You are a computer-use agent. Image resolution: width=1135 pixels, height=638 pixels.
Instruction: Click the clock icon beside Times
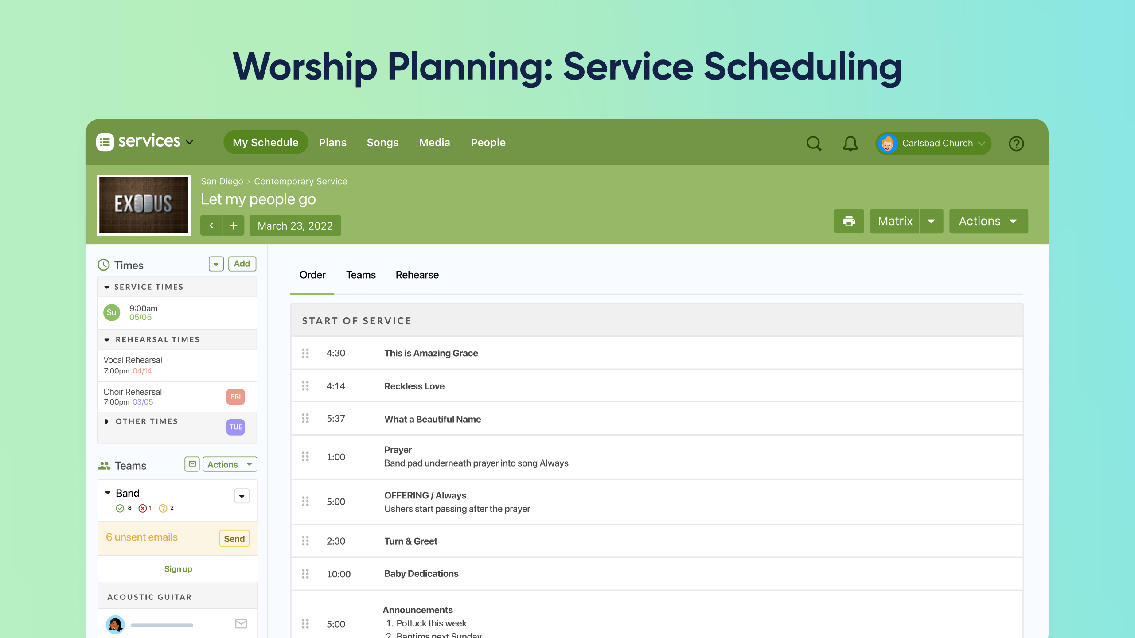[103, 265]
